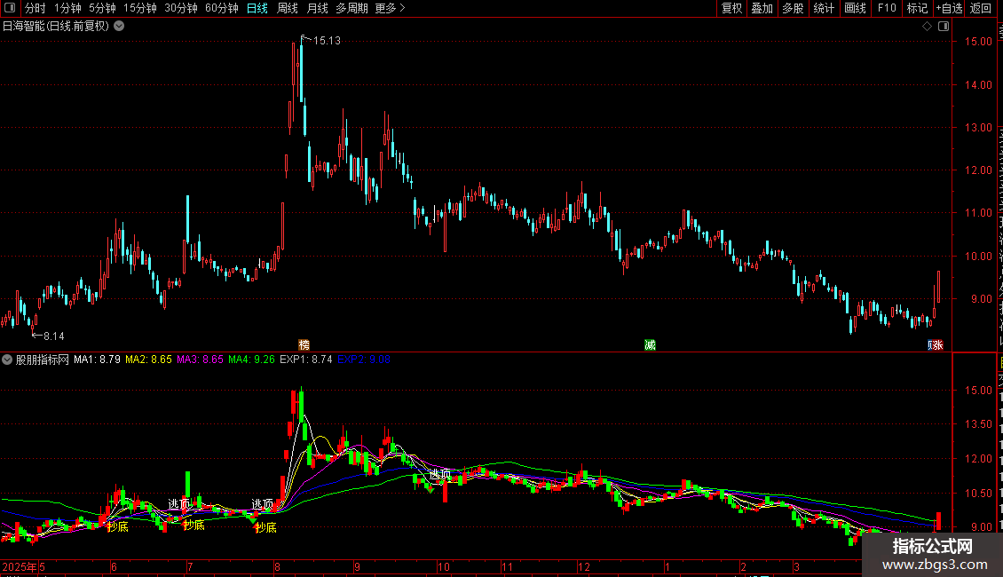Click month 12 on the time axis

tap(583, 566)
